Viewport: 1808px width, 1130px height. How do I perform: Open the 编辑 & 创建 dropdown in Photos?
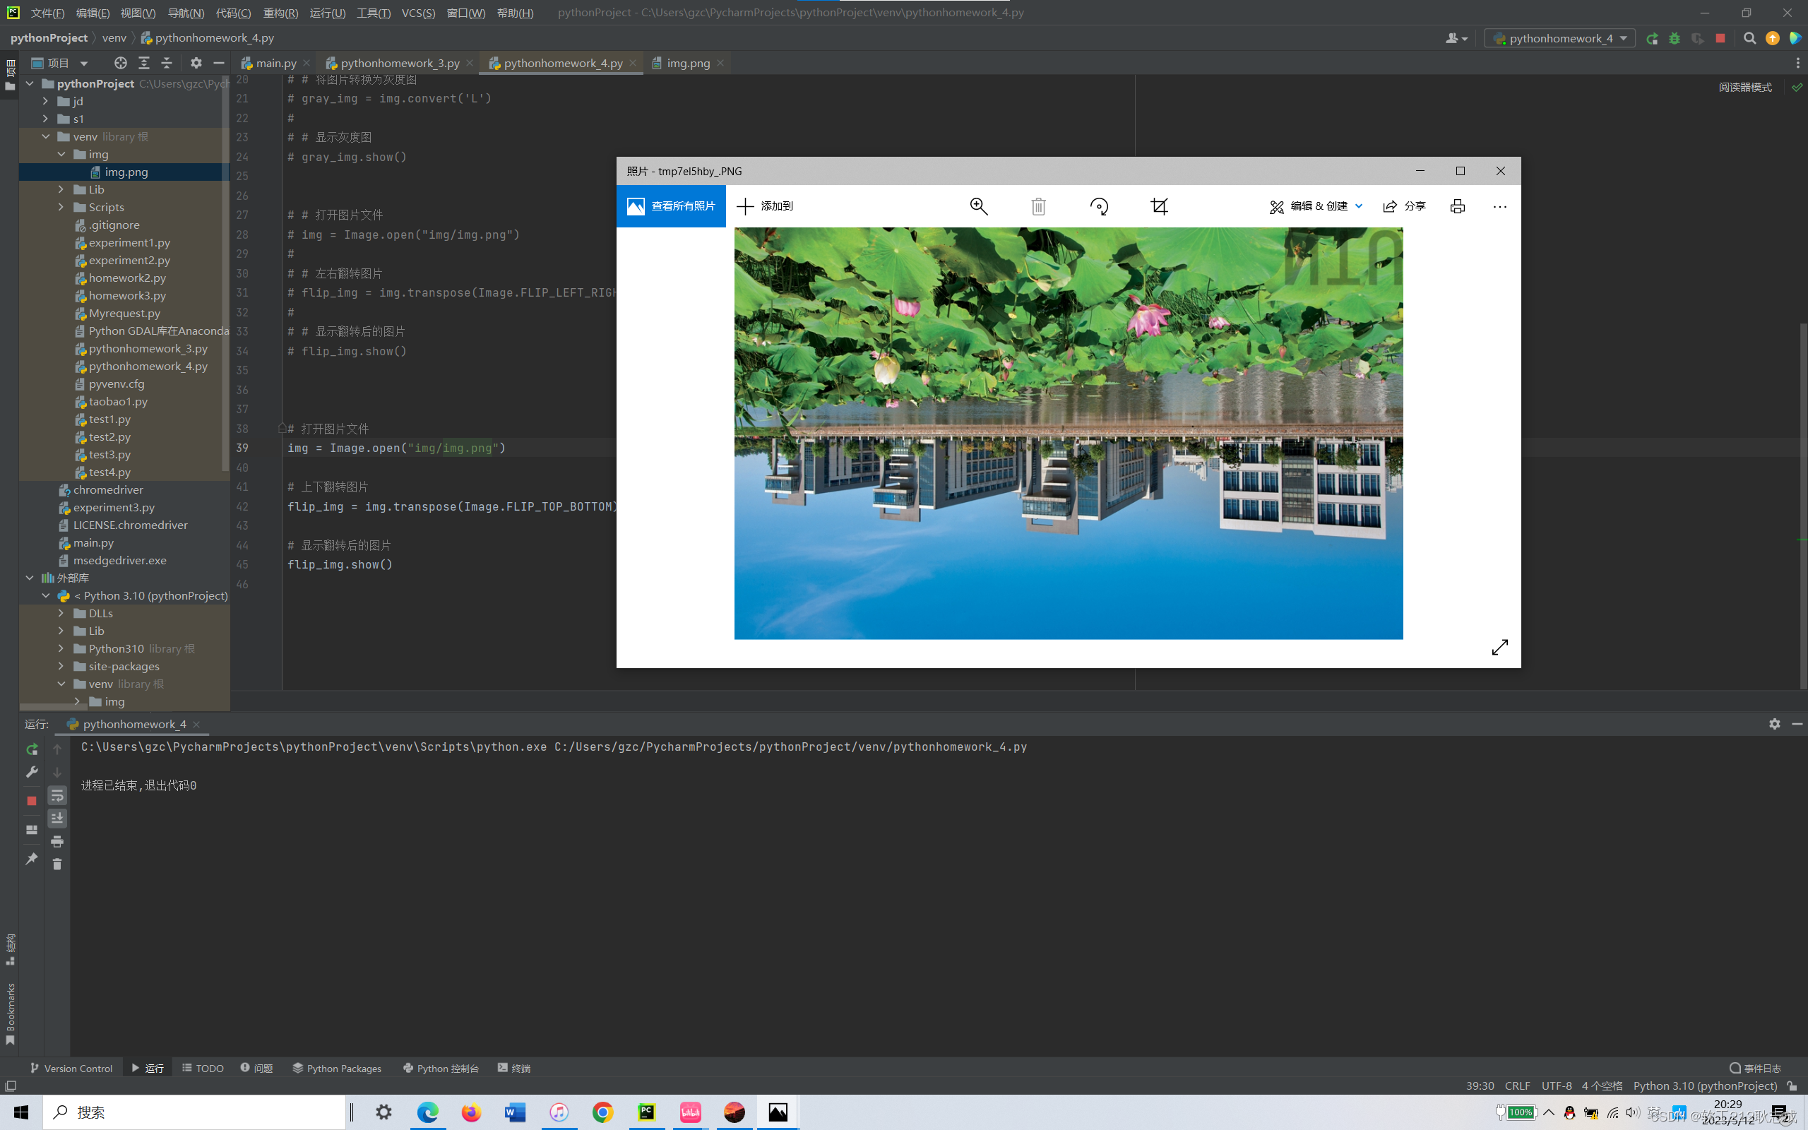click(1316, 206)
